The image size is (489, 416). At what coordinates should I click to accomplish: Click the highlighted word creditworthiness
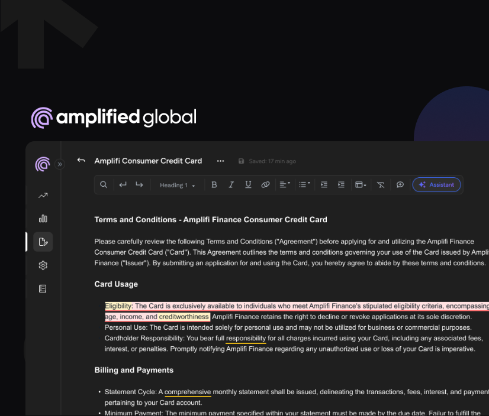(184, 317)
